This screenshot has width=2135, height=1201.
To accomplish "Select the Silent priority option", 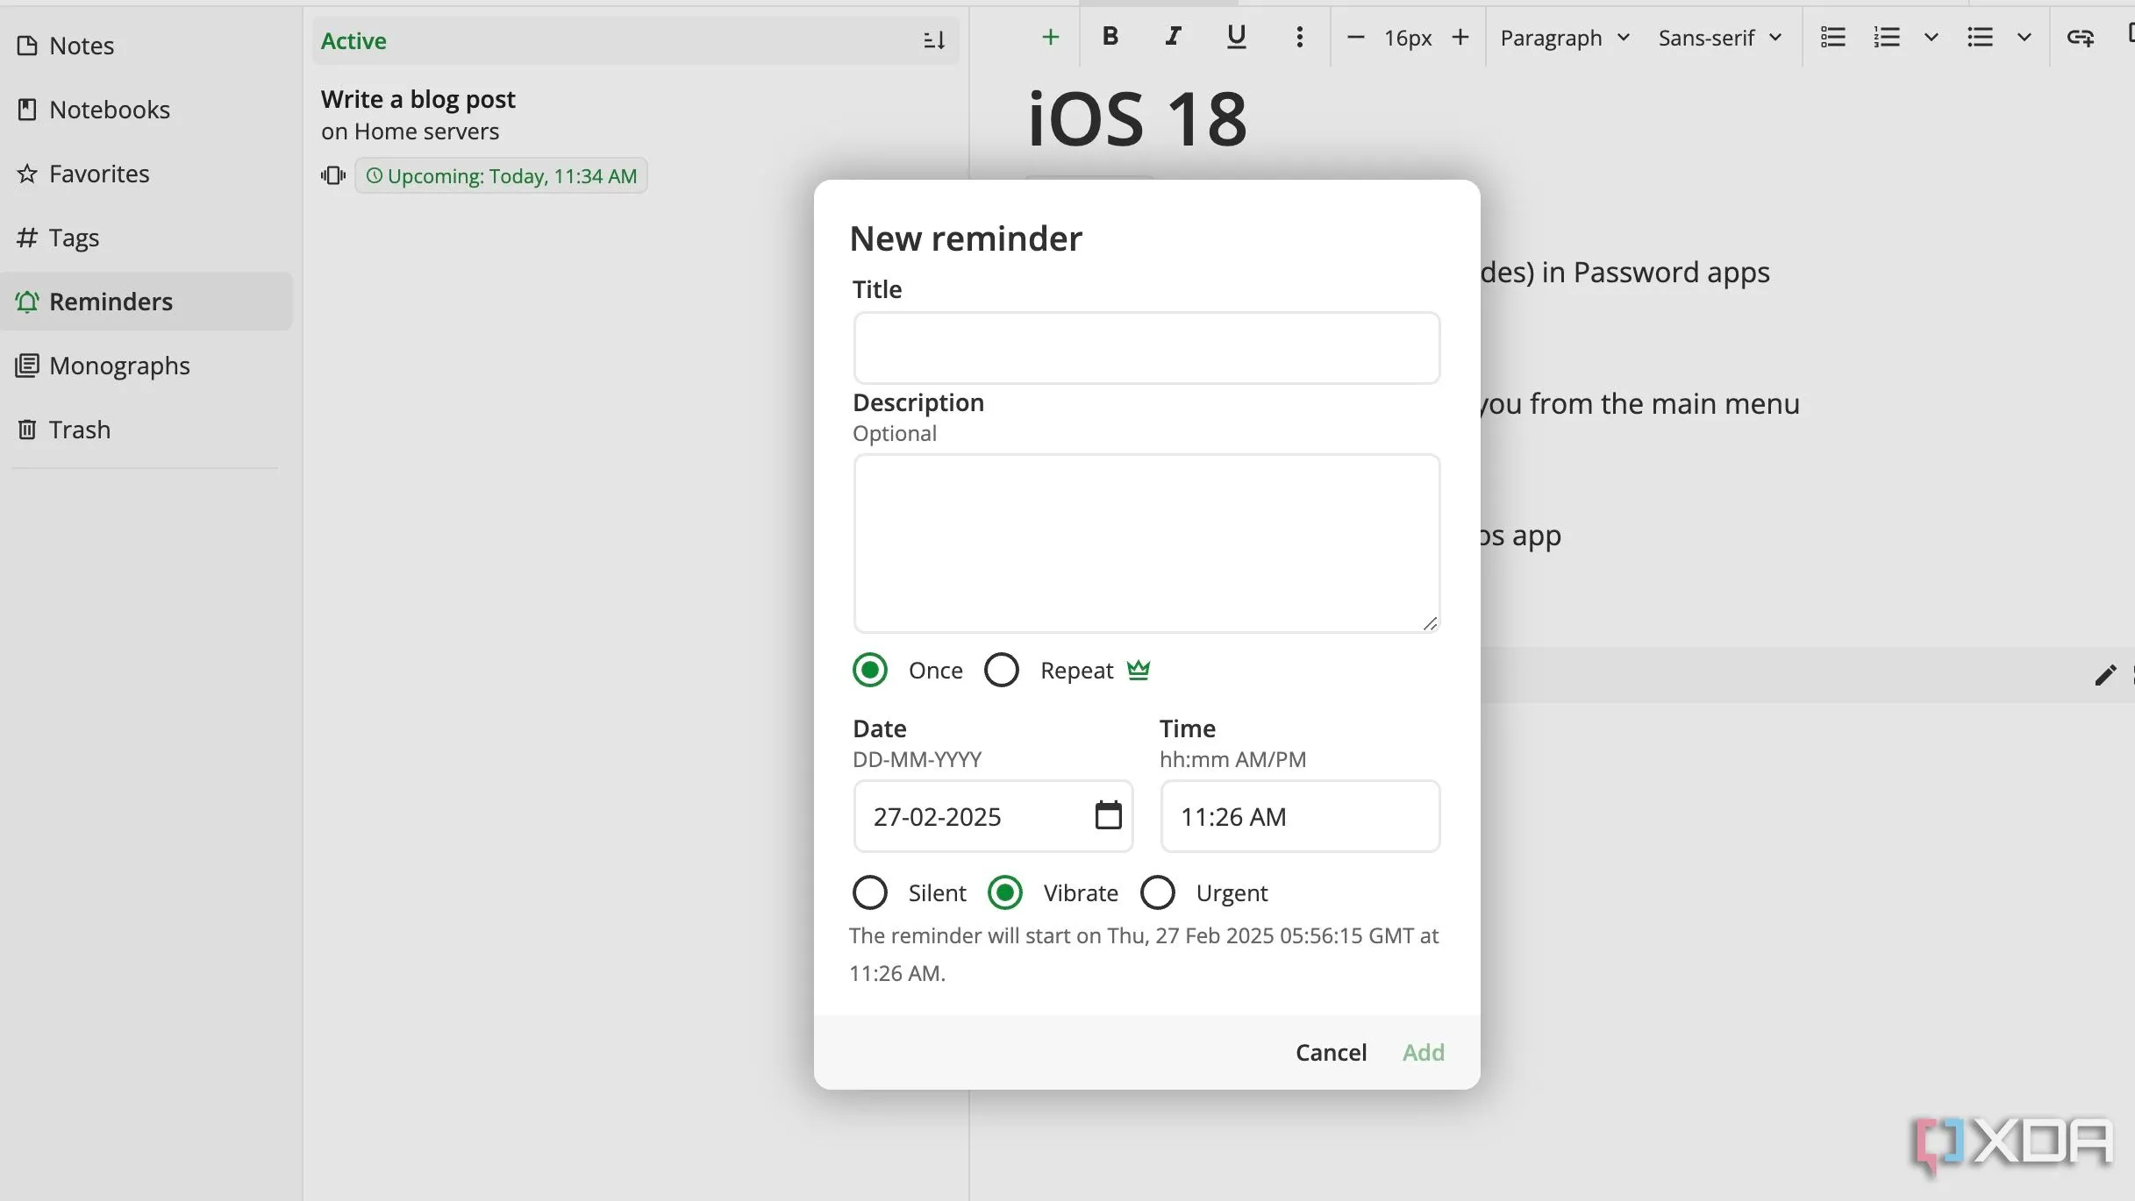I will 869,892.
